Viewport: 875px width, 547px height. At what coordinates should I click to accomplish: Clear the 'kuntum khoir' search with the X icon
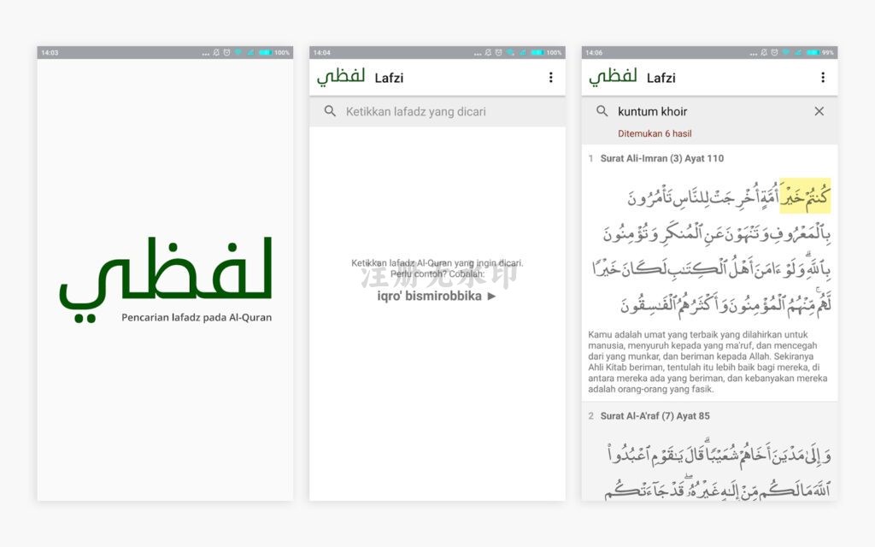pos(819,111)
